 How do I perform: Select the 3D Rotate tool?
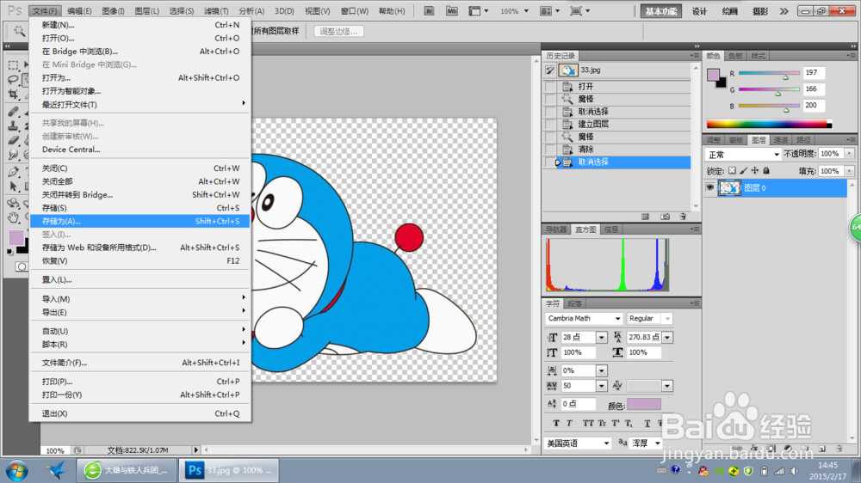pos(13,204)
